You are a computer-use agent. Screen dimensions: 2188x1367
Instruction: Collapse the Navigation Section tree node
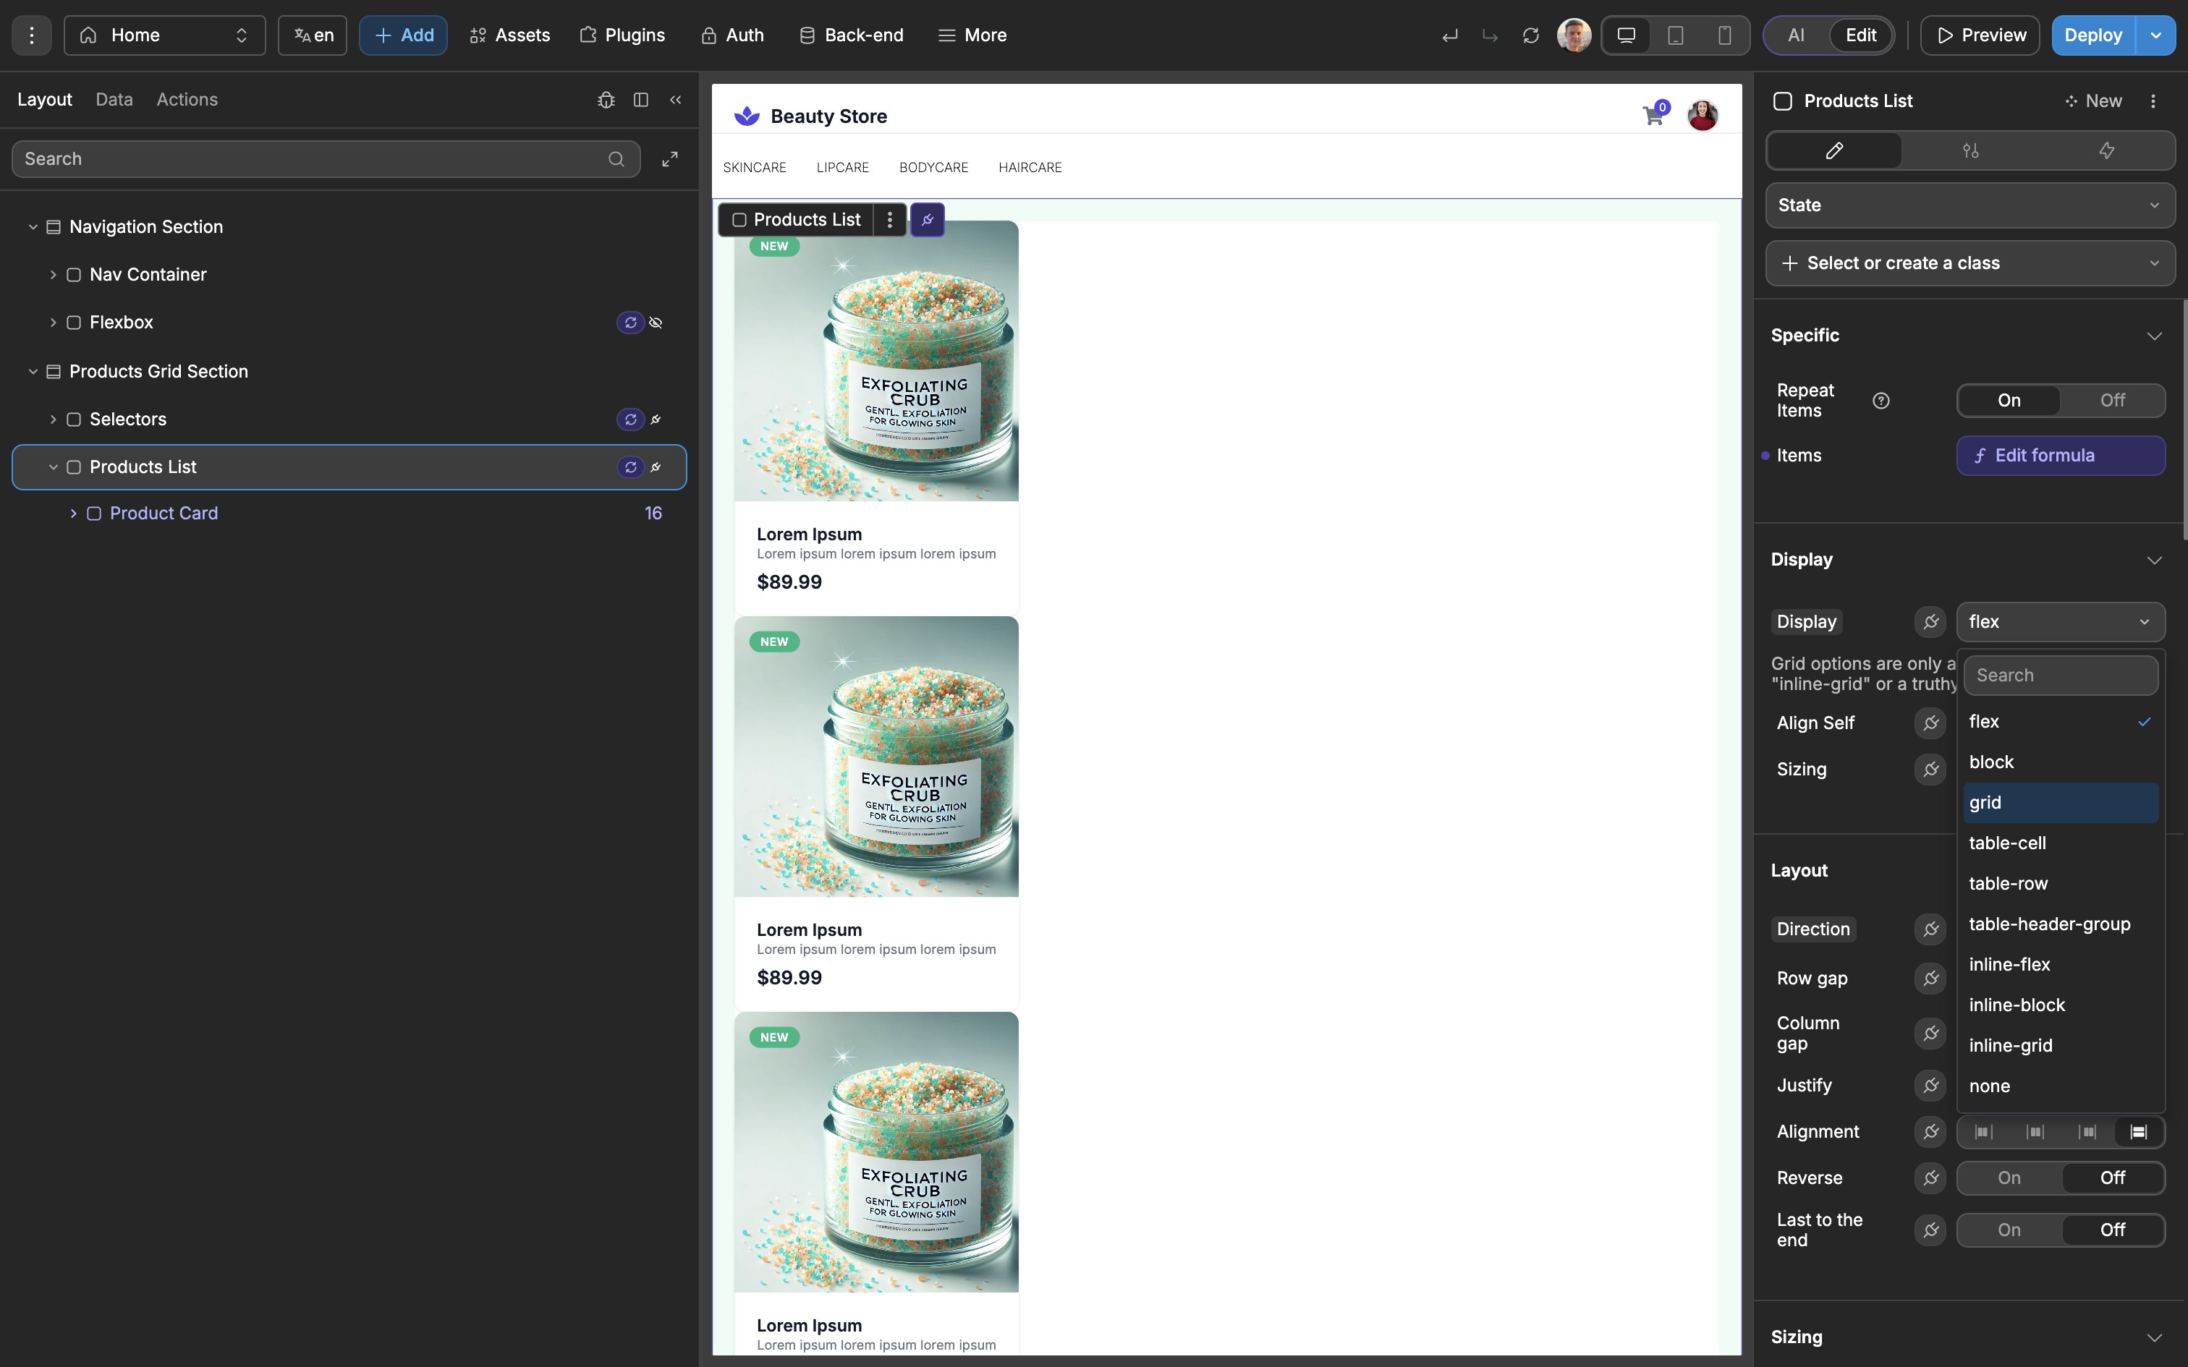[33, 227]
